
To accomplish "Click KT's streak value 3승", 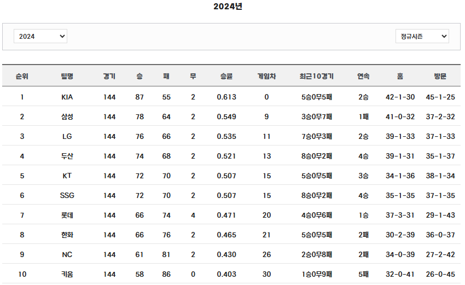I will pos(363,176).
